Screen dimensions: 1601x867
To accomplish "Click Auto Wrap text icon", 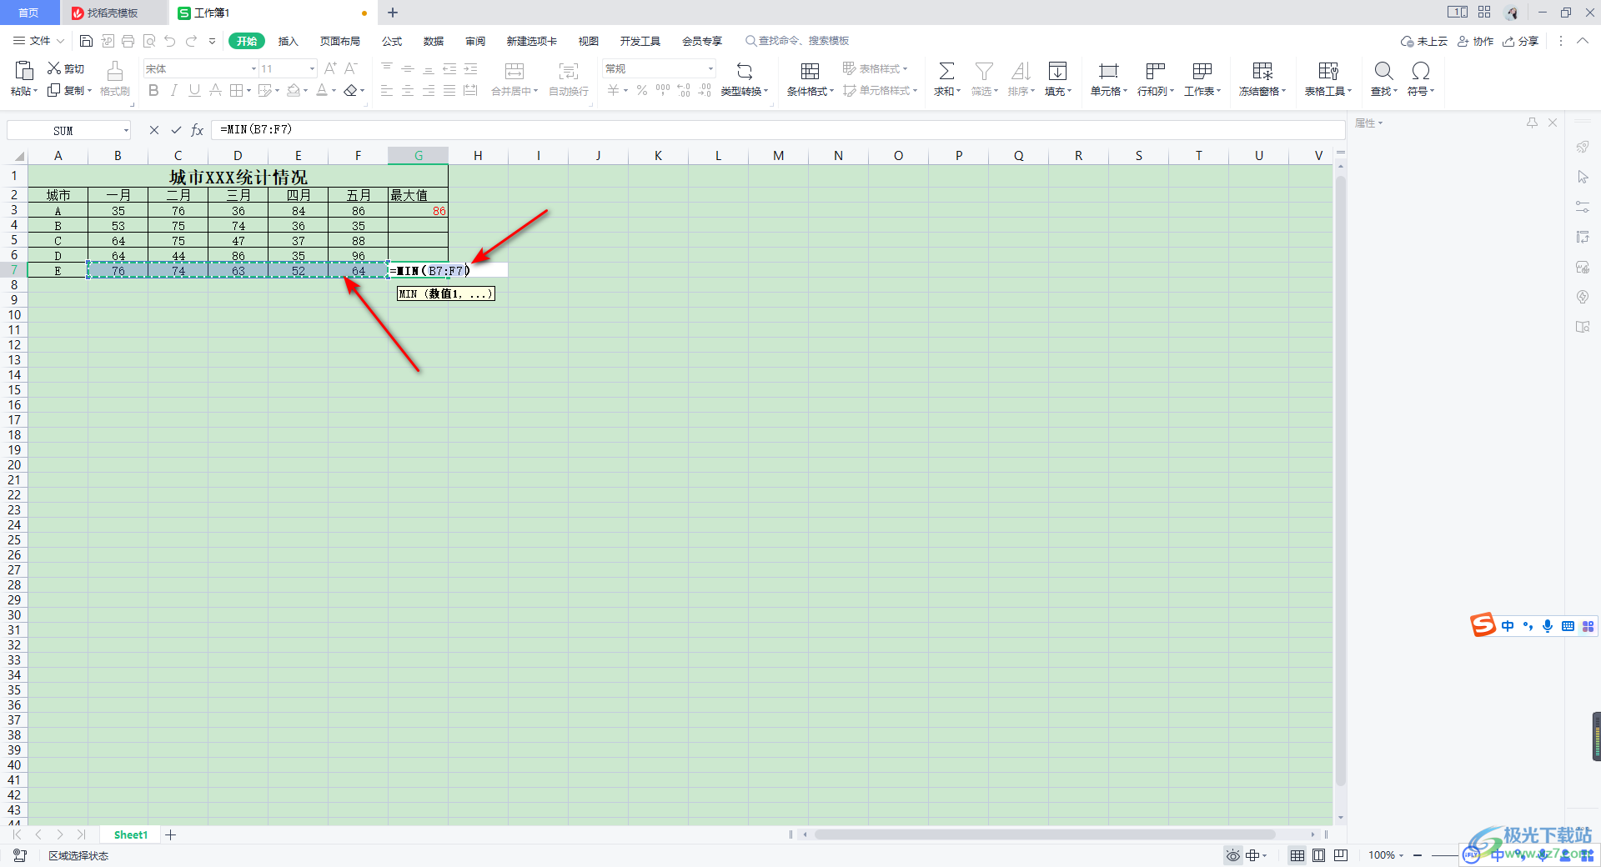I will click(569, 72).
